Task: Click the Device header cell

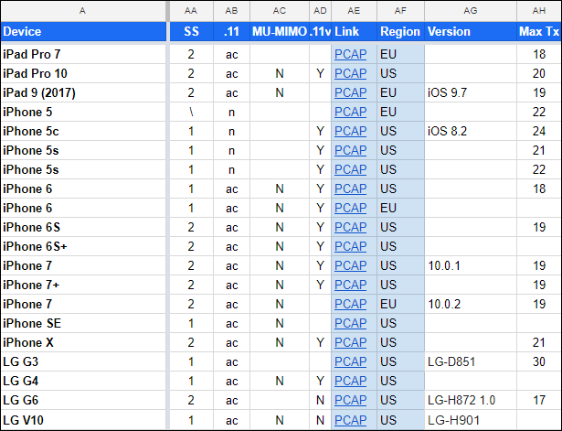Action: coord(83,32)
